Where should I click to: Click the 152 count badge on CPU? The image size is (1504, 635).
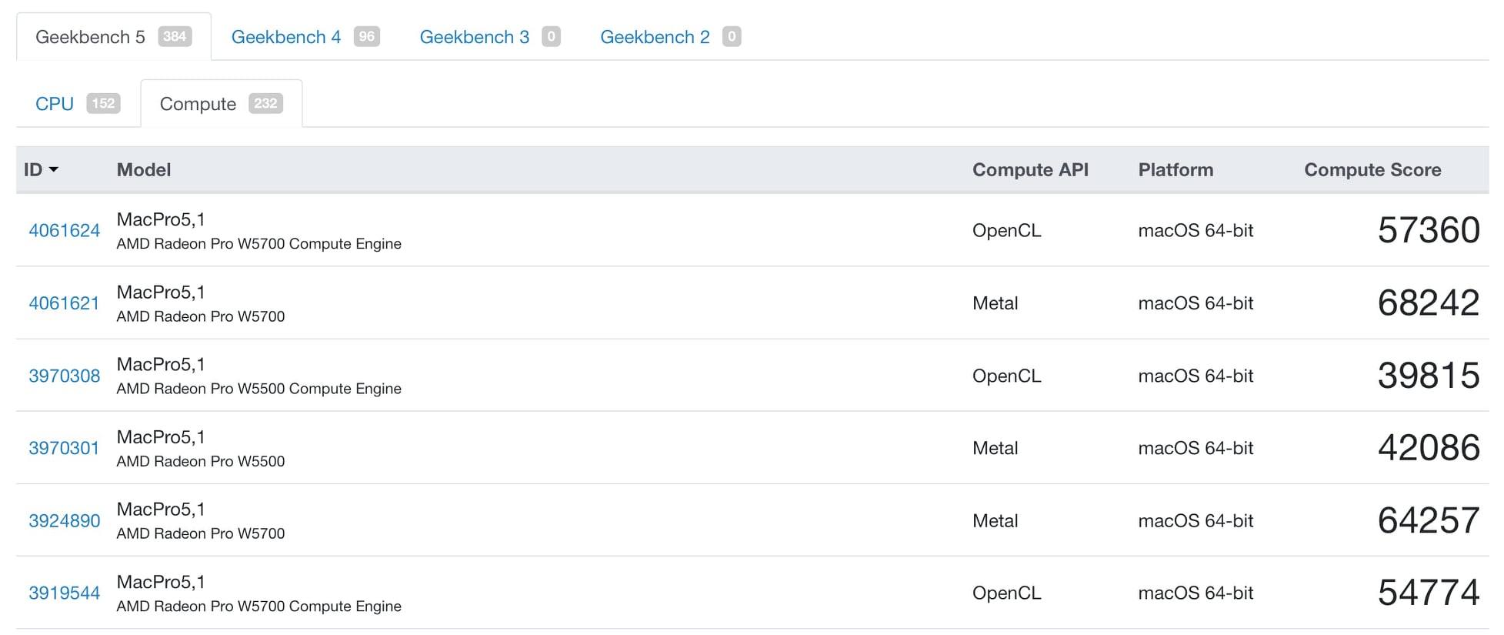103,103
